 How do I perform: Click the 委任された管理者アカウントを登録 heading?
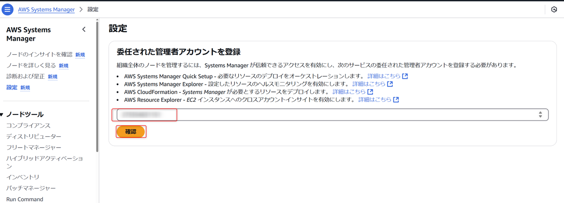coord(179,52)
